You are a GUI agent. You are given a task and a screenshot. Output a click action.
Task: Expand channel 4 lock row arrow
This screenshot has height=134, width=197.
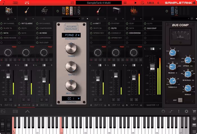coord(105,19)
